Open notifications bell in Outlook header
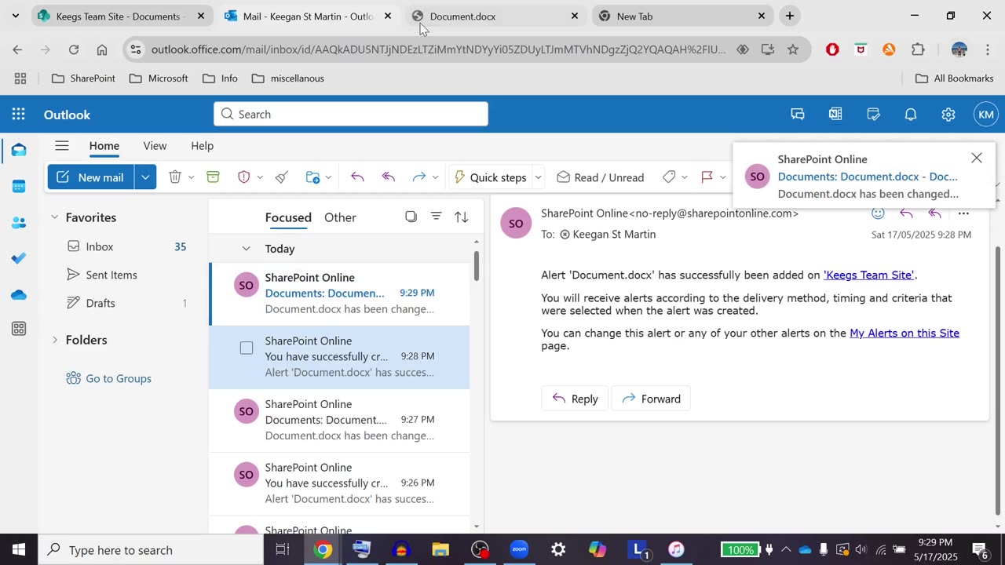1005x565 pixels. [911, 115]
